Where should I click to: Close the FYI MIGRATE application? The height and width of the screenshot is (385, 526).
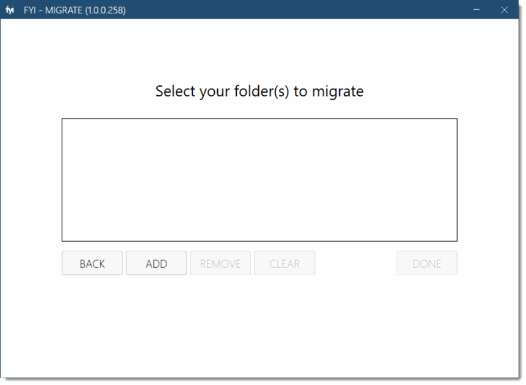504,10
